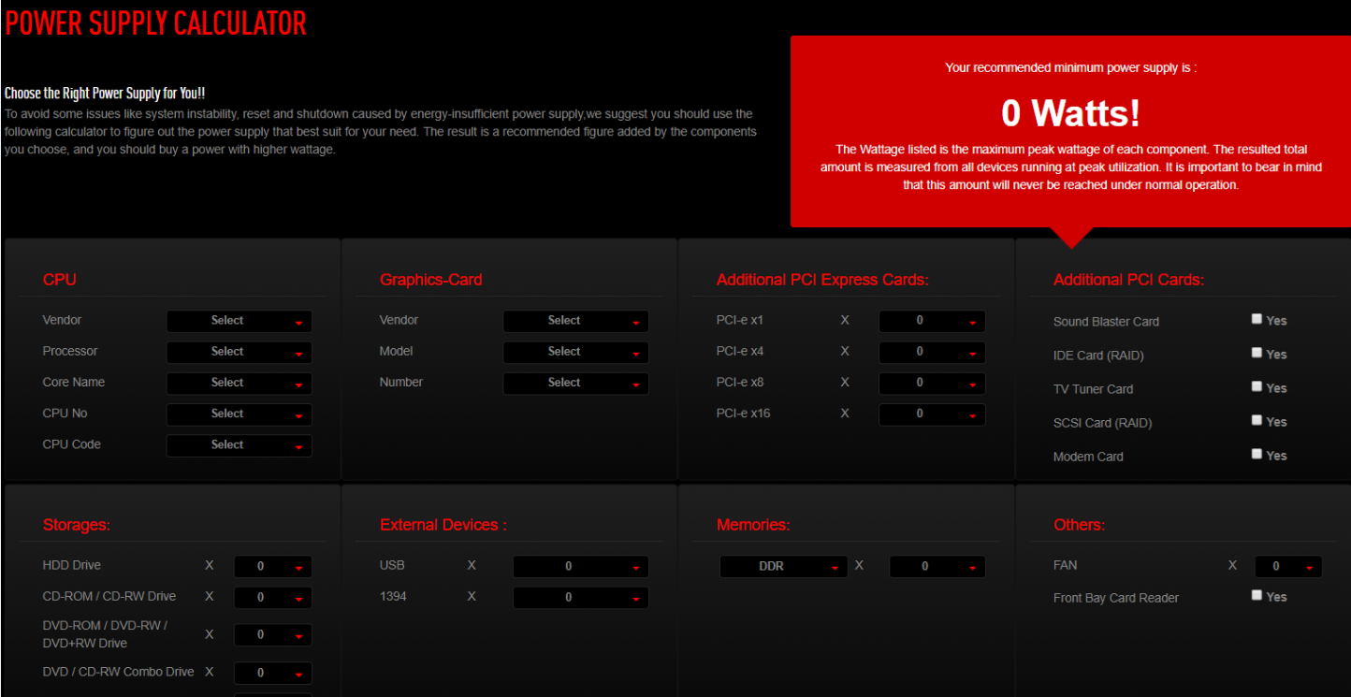Open the CPU No select dropdown
The image size is (1351, 697).
(239, 414)
